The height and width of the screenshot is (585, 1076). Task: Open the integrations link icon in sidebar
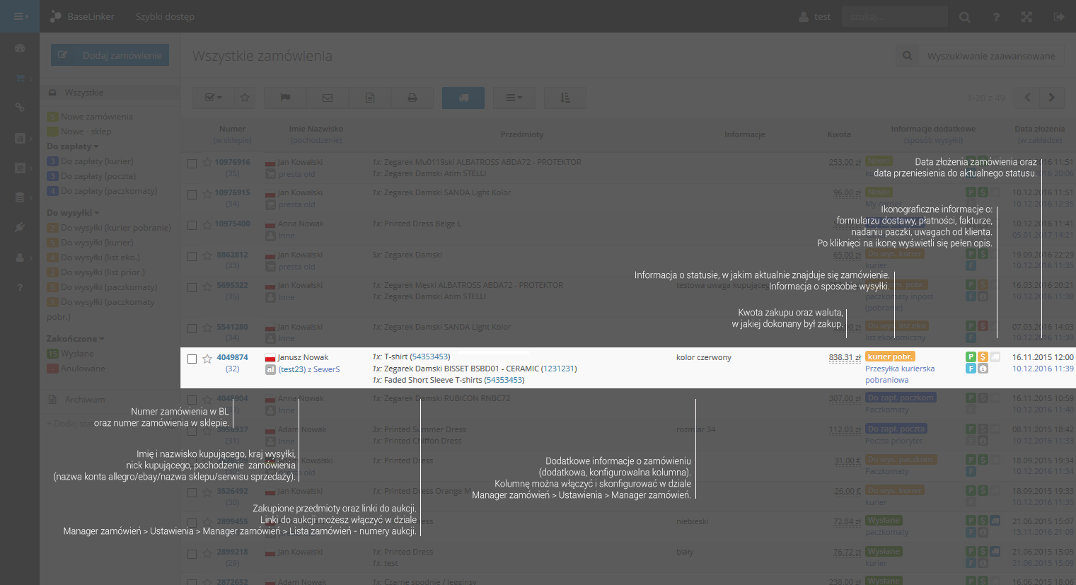coord(20,108)
